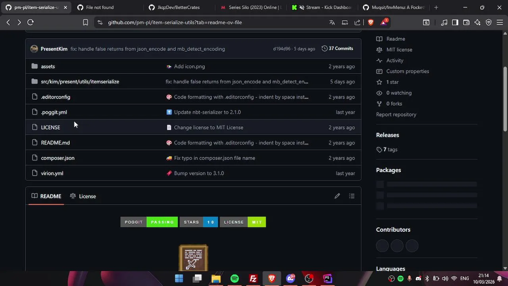508x286 pixels.
Task: Go forward to the next page
Action: [x=19, y=22]
